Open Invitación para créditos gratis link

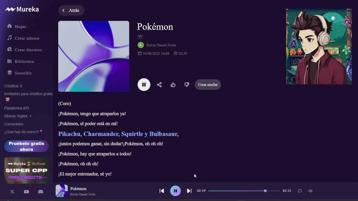tap(28, 94)
